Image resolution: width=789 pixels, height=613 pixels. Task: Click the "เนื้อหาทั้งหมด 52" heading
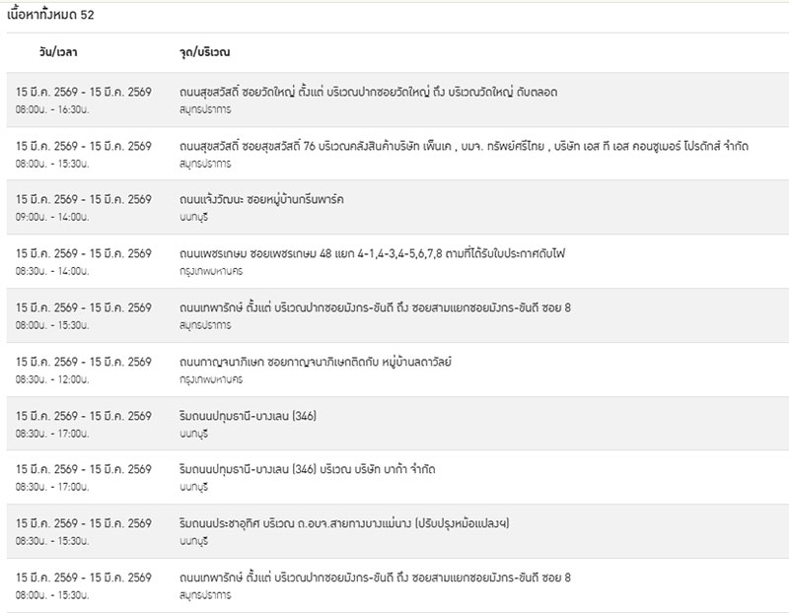[x=49, y=16]
